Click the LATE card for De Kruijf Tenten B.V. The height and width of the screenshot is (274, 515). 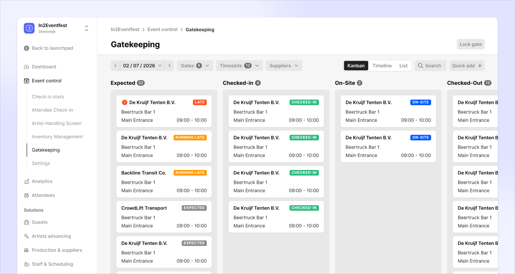[x=164, y=111]
